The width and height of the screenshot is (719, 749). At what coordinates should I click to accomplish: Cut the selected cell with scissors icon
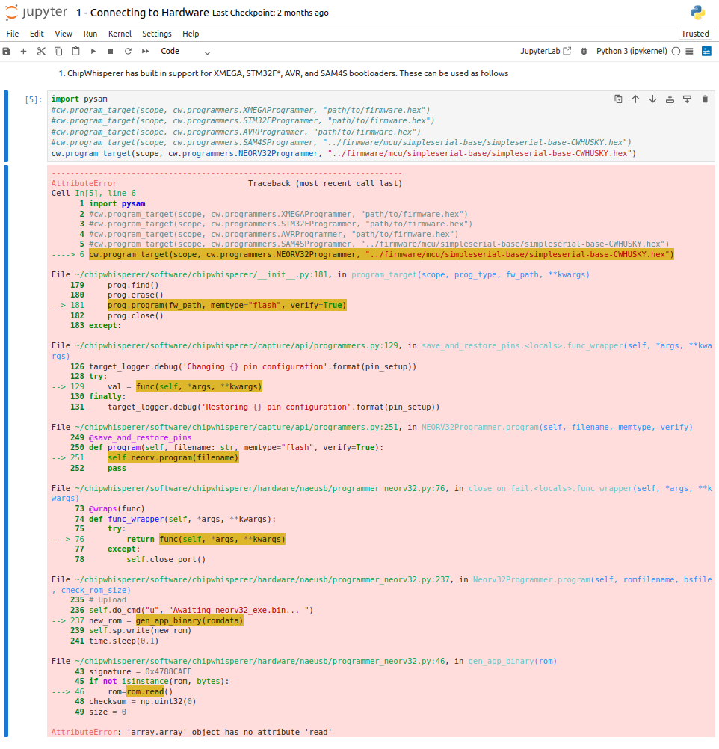[40, 52]
